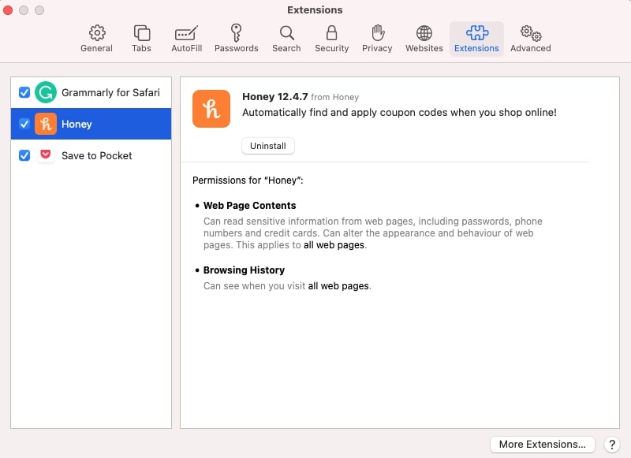Open the Security padlock pane

tap(331, 39)
